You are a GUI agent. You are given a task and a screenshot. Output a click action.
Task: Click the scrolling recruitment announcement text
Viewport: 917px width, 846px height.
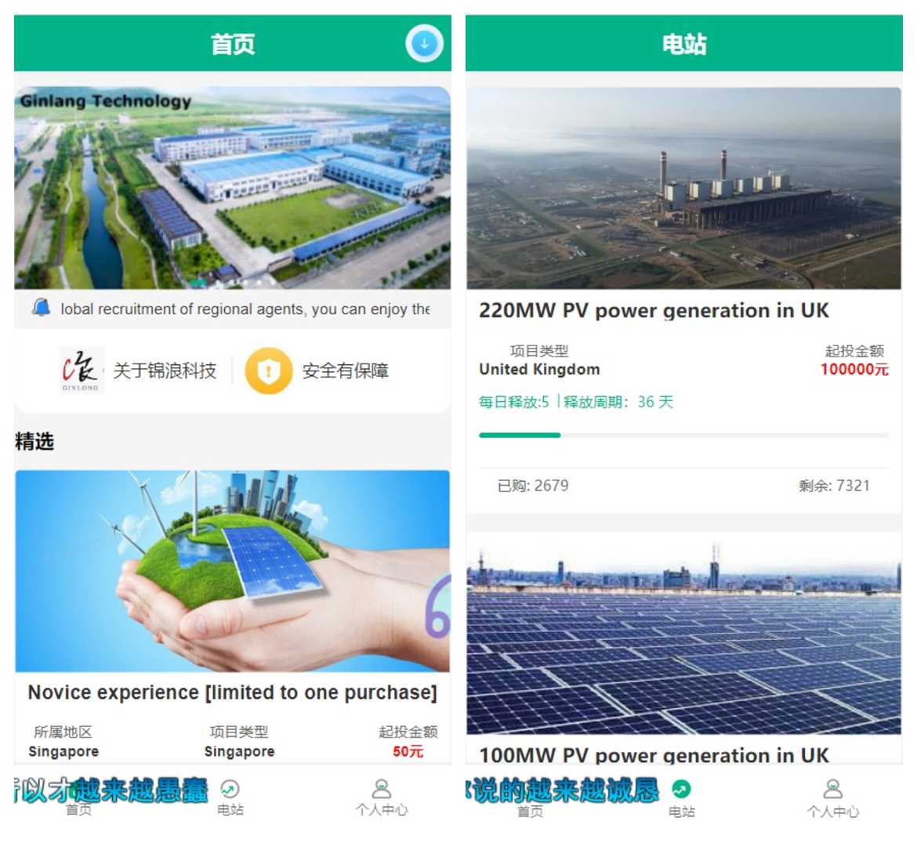click(245, 309)
